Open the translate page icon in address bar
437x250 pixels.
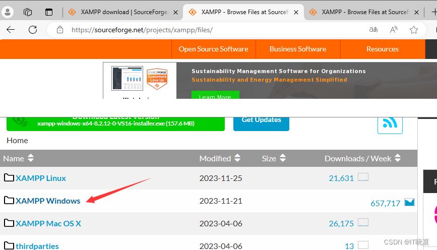point(373,30)
